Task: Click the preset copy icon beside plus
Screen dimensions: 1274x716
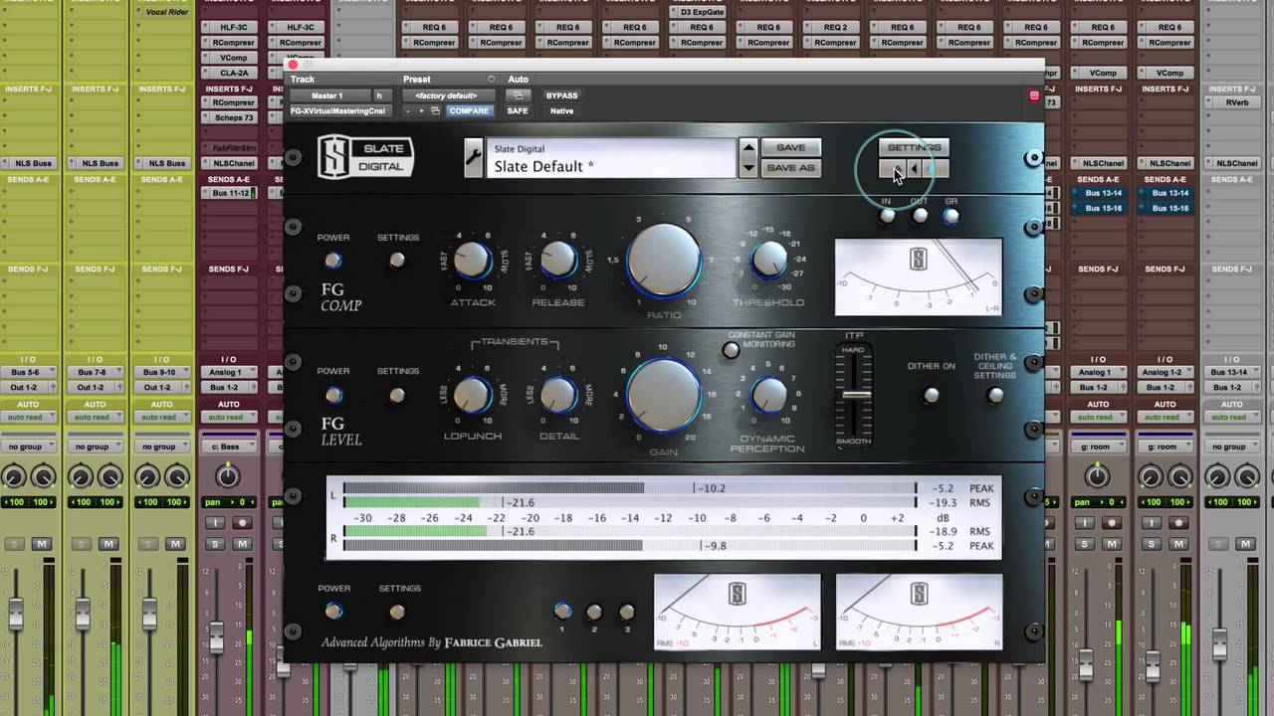Action: click(435, 111)
